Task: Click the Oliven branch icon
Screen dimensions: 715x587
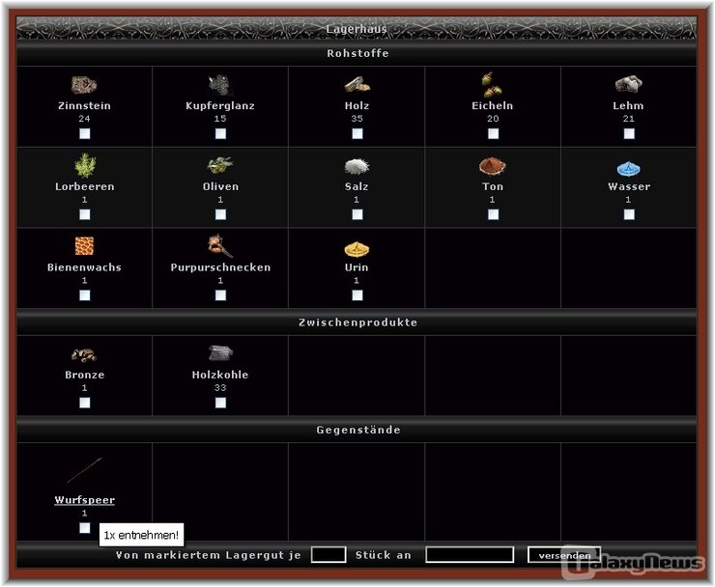Action: pos(220,165)
